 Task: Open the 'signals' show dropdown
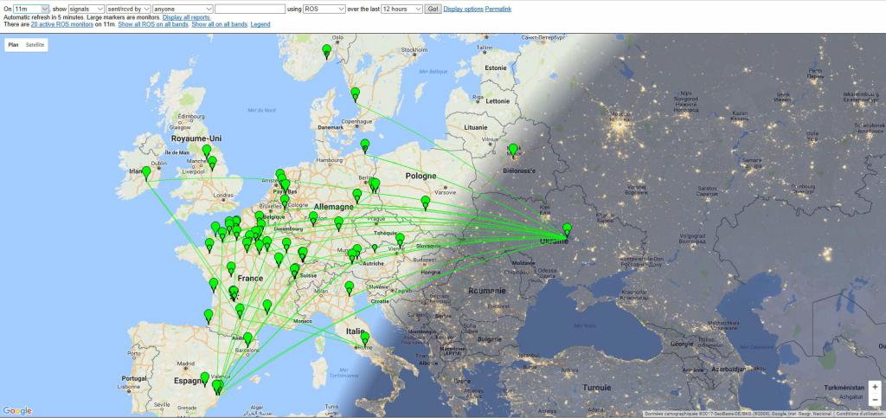(x=86, y=9)
